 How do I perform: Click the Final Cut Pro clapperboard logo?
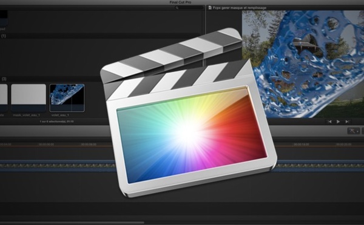pyautogui.click(x=188, y=112)
